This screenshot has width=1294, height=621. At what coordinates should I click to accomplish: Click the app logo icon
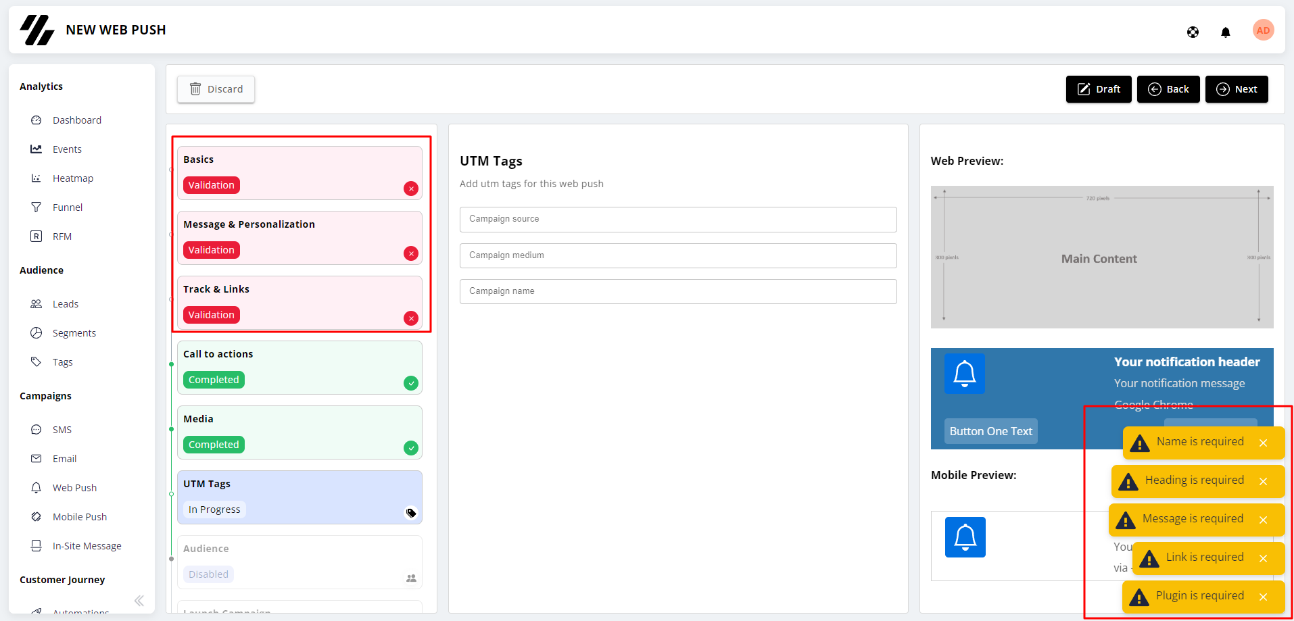click(37, 30)
